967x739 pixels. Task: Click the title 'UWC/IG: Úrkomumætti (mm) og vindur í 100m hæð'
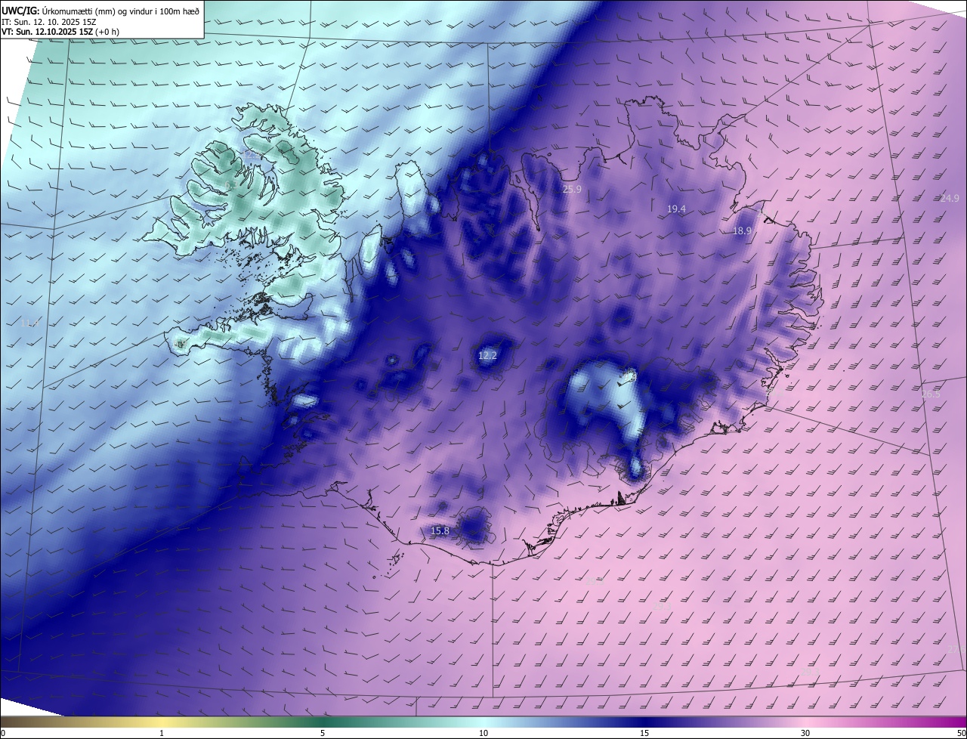point(100,10)
